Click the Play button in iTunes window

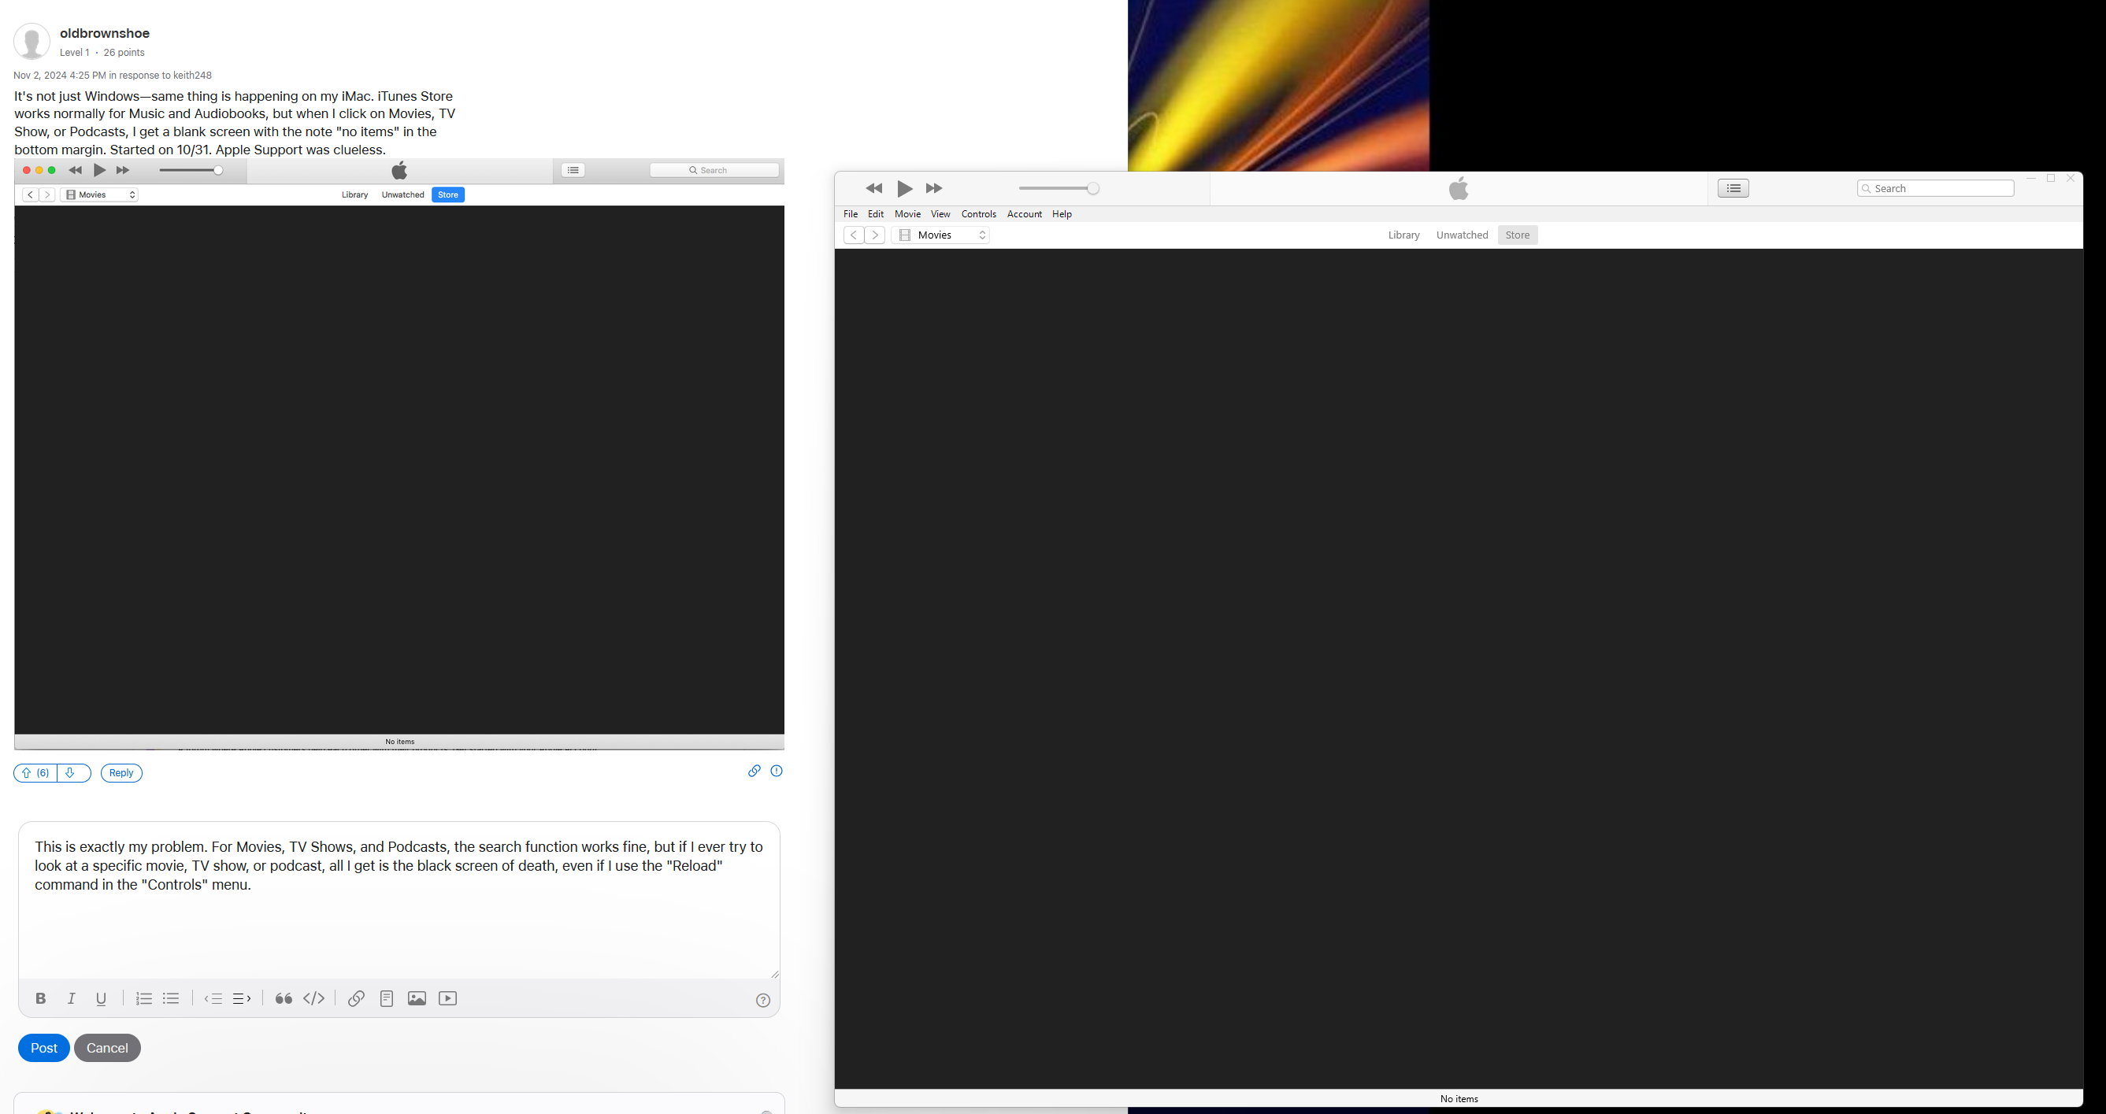[904, 189]
